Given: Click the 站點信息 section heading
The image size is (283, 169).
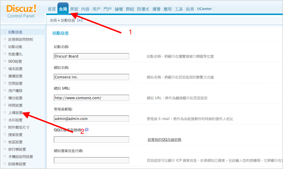Looking at the screenshot, I should (x=61, y=33).
